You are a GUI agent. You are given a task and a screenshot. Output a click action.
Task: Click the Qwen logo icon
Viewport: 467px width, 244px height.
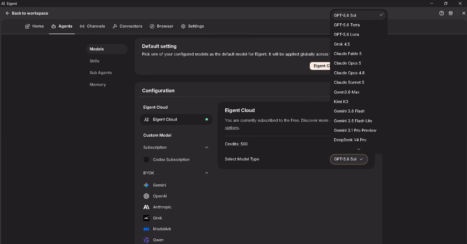coord(146,240)
